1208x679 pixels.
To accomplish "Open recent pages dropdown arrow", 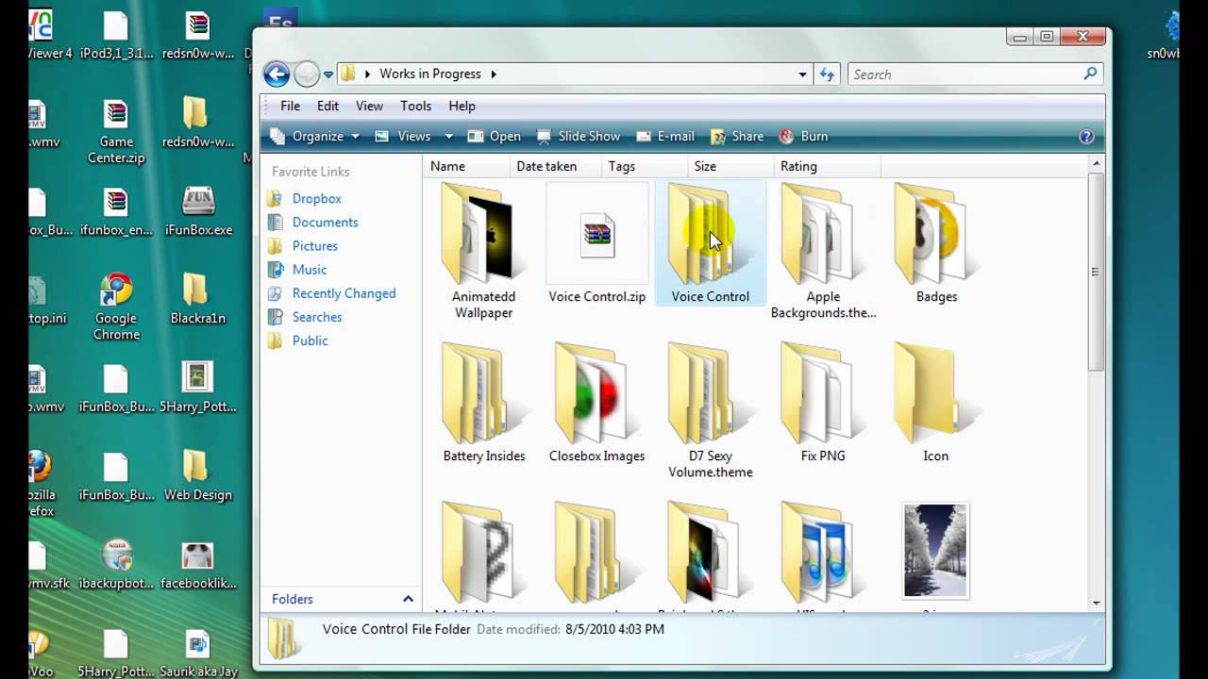I will click(328, 74).
